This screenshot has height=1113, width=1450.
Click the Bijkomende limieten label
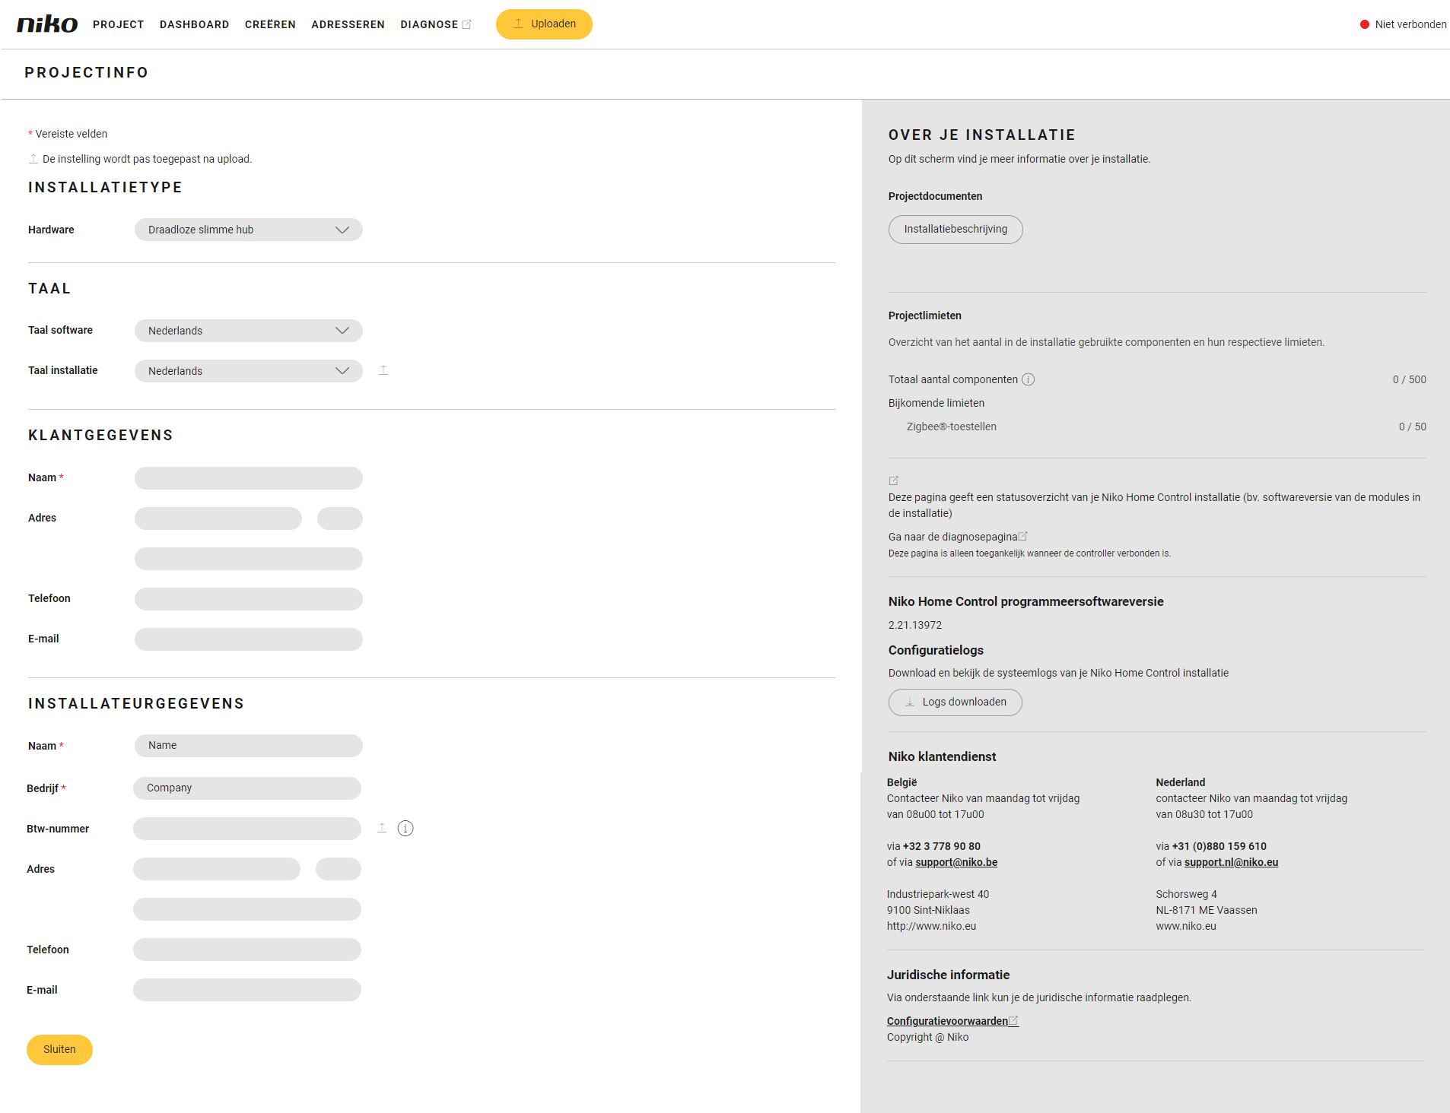(x=936, y=403)
